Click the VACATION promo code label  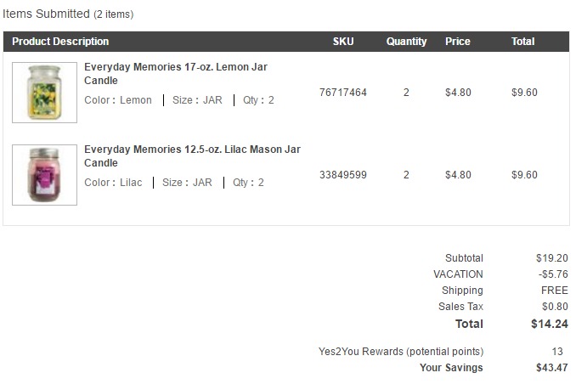458,274
